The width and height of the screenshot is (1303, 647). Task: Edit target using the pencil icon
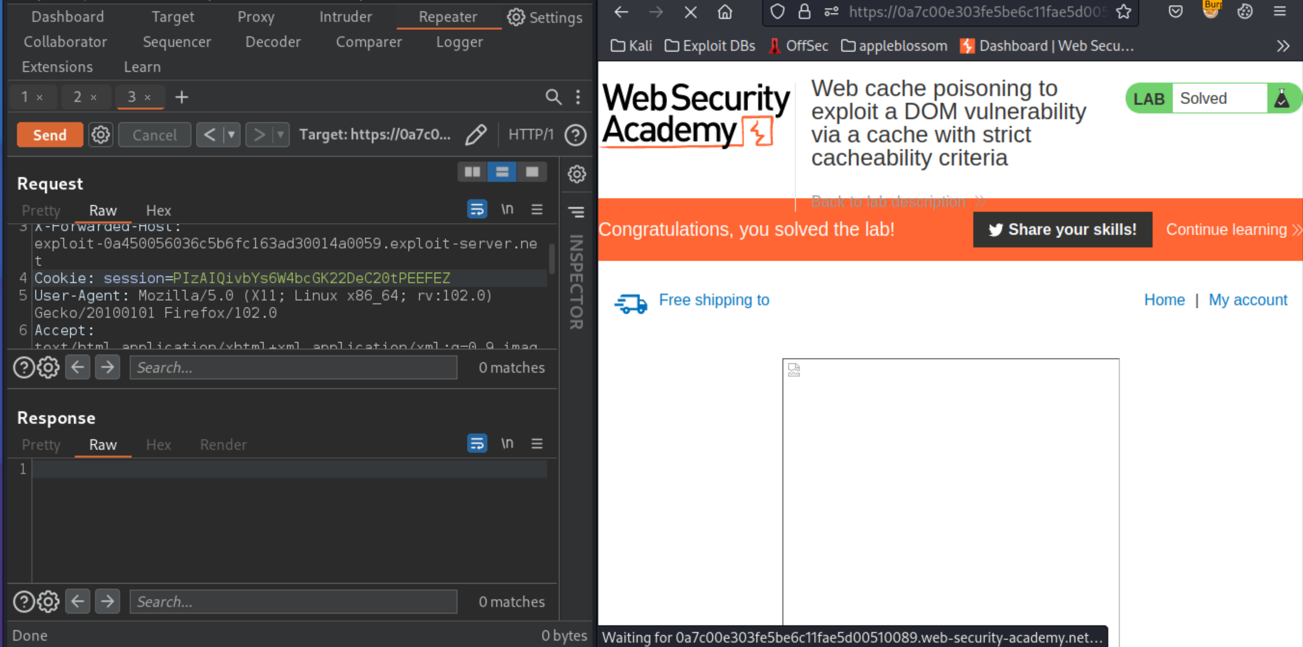click(475, 135)
